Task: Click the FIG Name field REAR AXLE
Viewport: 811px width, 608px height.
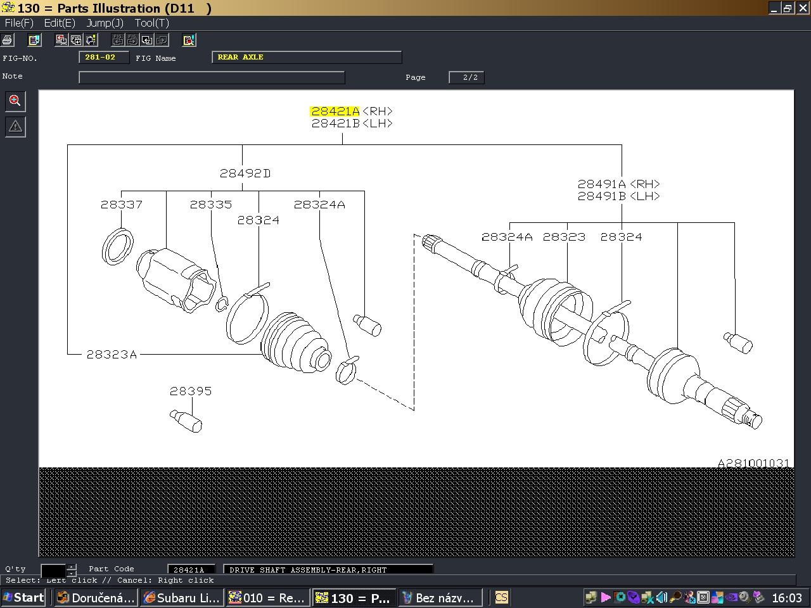Action: point(307,58)
